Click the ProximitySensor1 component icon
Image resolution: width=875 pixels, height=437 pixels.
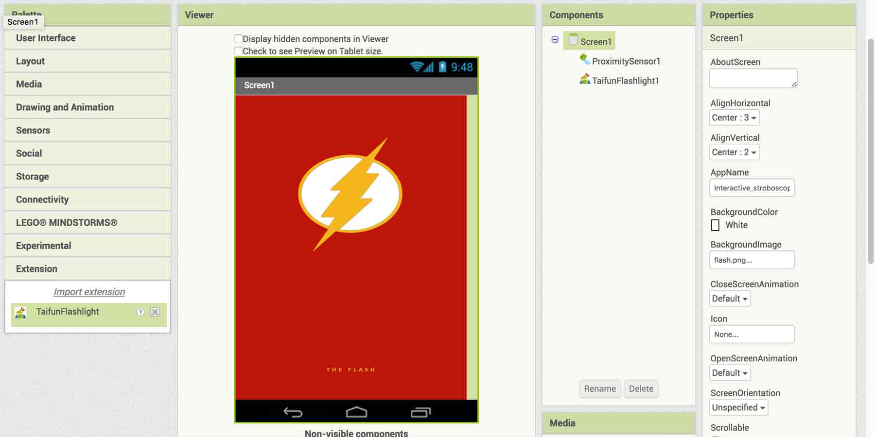(x=585, y=60)
